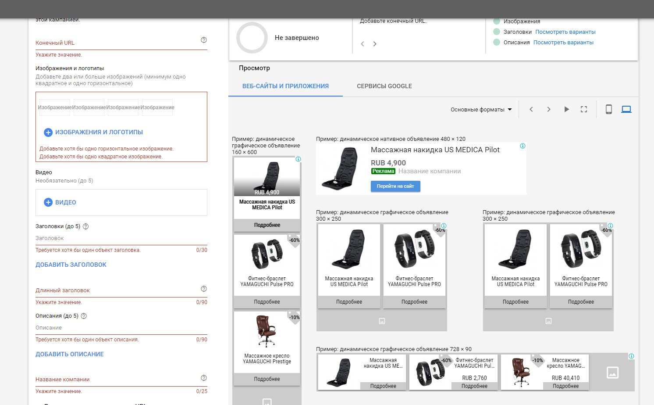Click Подробнее under Массажная накидка in 160 × 600 ad
This screenshot has height=405, width=654.
pyautogui.click(x=267, y=225)
